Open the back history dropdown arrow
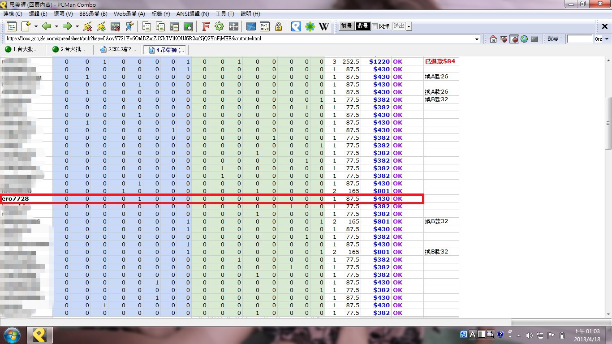The height and width of the screenshot is (344, 612). 56,26
